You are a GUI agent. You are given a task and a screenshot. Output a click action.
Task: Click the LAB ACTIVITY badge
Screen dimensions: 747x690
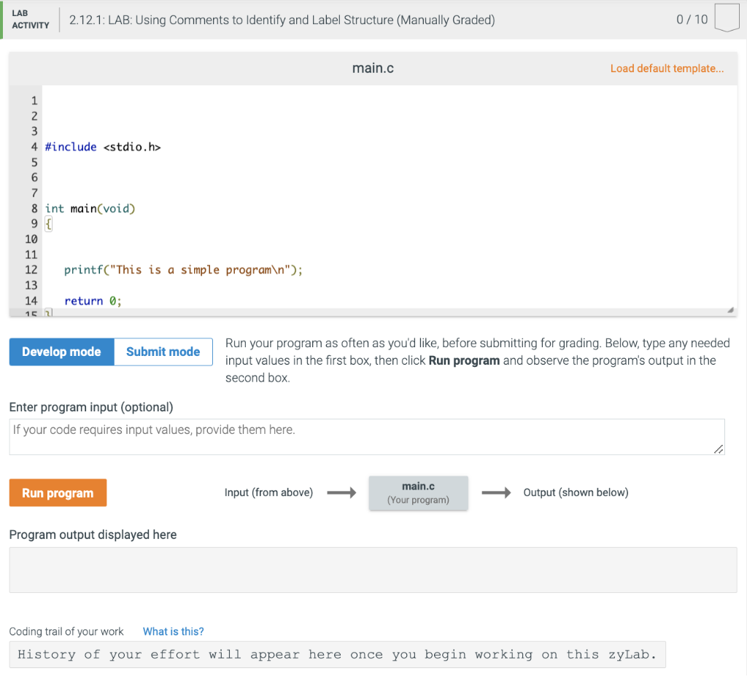[31, 20]
